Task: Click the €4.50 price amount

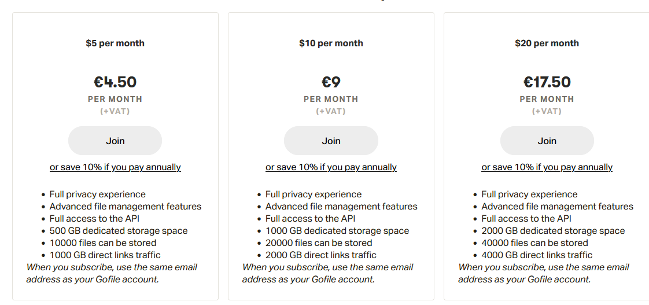Action: point(115,82)
